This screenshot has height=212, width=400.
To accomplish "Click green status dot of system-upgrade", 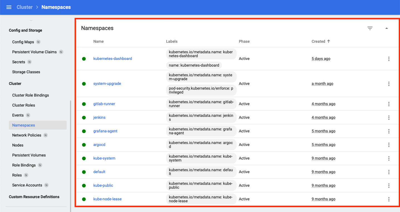I will (x=84, y=84).
